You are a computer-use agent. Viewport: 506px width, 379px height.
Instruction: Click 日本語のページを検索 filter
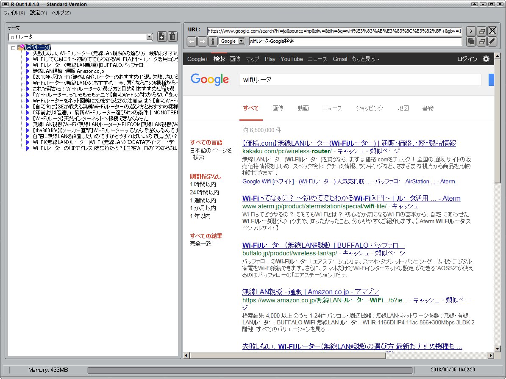pos(211,154)
